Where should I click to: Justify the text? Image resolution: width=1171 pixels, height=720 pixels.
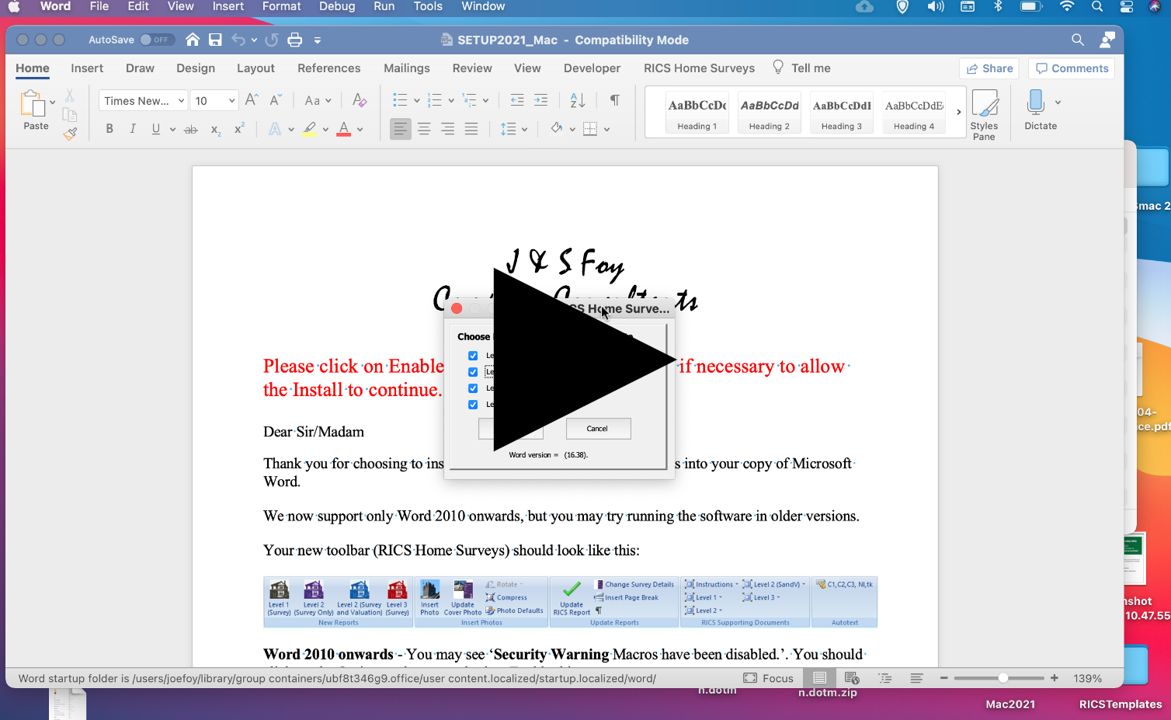pyautogui.click(x=471, y=129)
